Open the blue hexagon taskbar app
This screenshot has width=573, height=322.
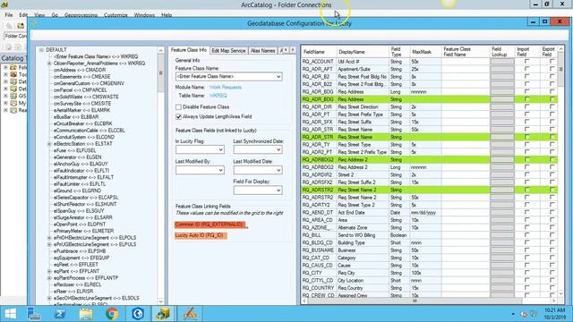coord(138,314)
